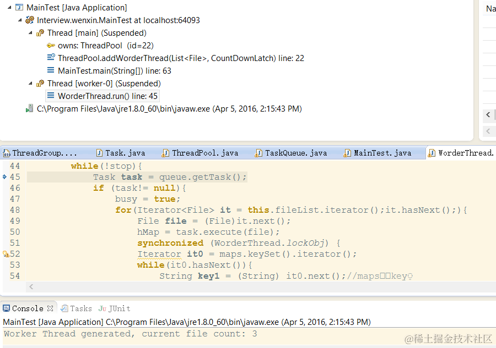Image resolution: width=496 pixels, height=348 pixels.
Task: Click the stack frame icon for MainTest.main
Action: [x=51, y=70]
